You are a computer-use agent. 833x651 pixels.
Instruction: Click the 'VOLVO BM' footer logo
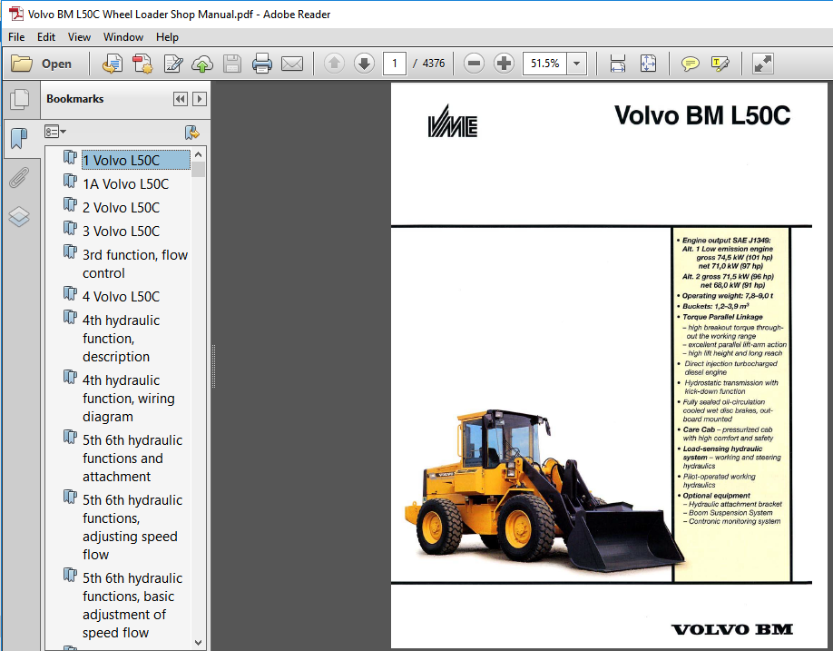point(732,630)
